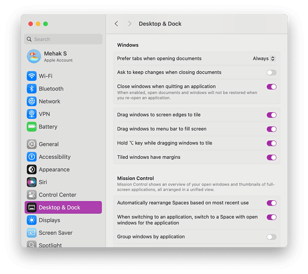Click the forward navigation chevron
The image size is (308, 274).
tap(129, 24)
